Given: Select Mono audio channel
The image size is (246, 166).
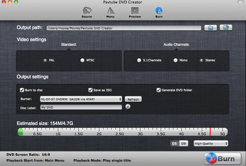Looking at the screenshot, I should pos(176,60).
